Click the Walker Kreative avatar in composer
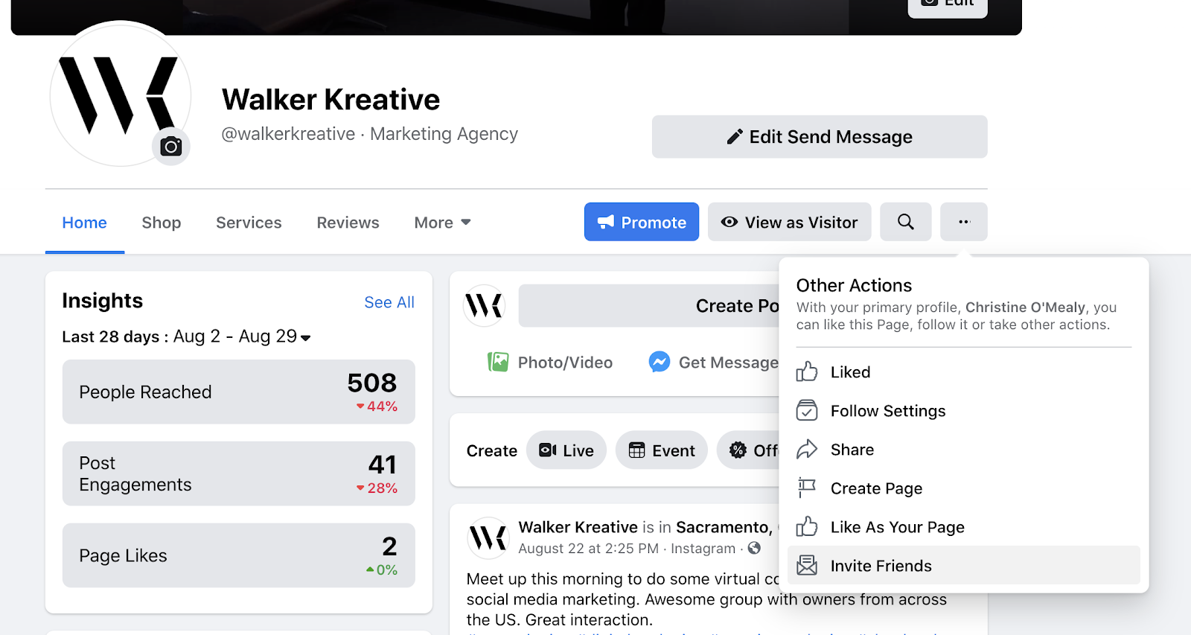Screen dimensions: 1191x635 tap(484, 305)
